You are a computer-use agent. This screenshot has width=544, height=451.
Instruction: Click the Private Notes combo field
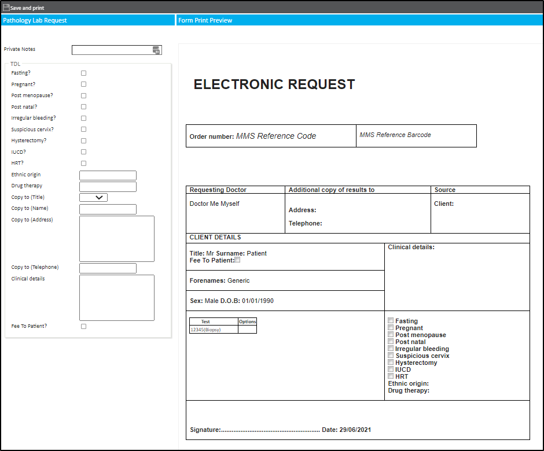pyautogui.click(x=112, y=50)
